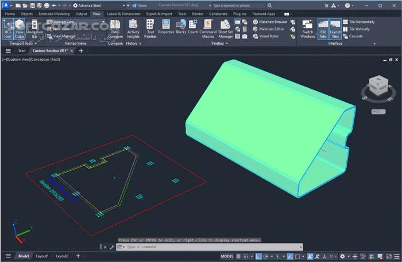
Task: Click the Switch Windows icon
Action: point(308,29)
